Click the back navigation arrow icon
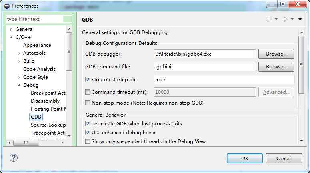This screenshot has width=310, height=173. pyautogui.click(x=268, y=19)
